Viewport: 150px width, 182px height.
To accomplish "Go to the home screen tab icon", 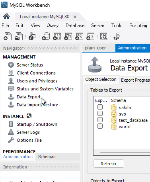I will 6,17.
